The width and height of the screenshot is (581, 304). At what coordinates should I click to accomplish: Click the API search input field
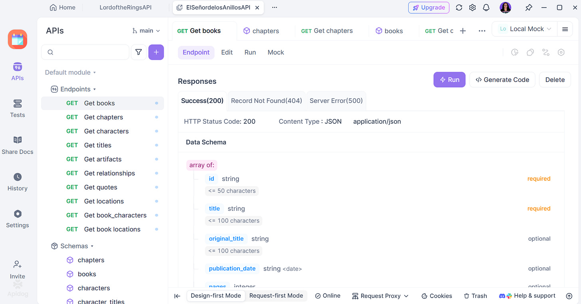(x=85, y=52)
